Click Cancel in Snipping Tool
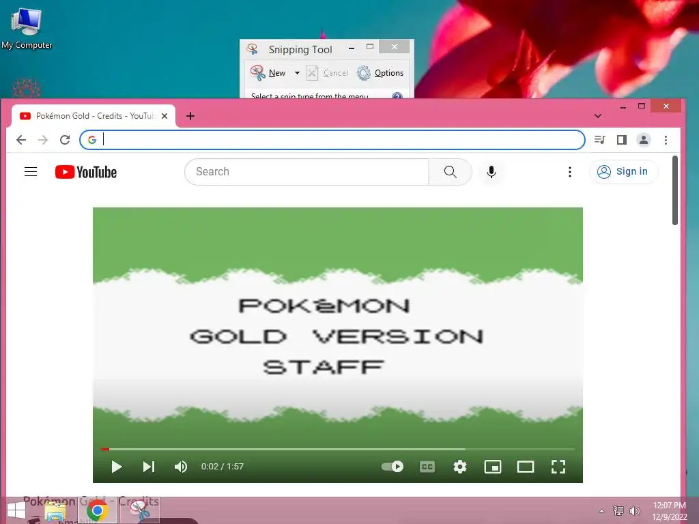Viewport: 699px width, 524px height. tap(327, 72)
